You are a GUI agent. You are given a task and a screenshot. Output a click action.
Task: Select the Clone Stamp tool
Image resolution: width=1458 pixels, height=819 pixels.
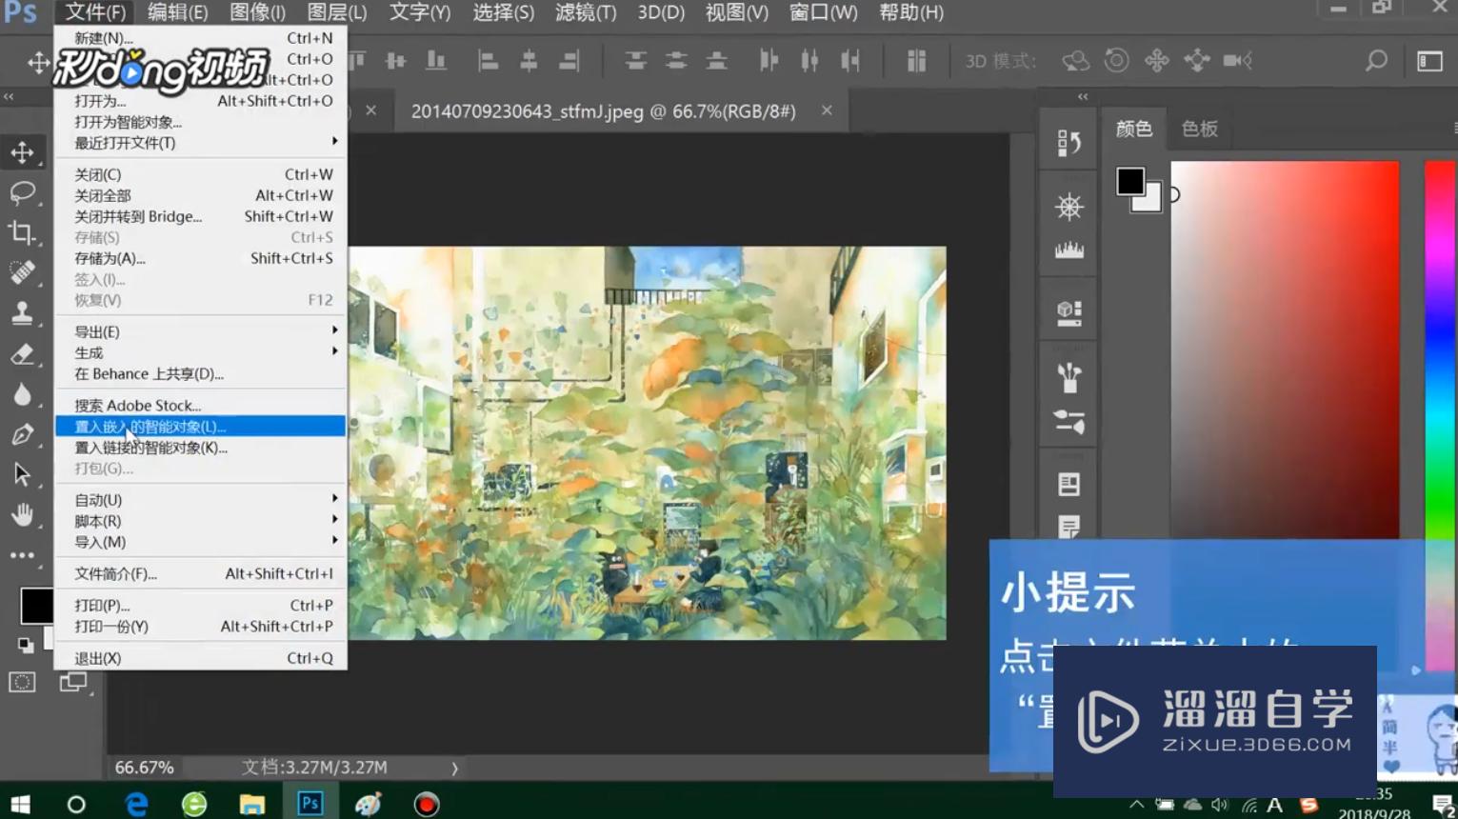click(x=22, y=312)
